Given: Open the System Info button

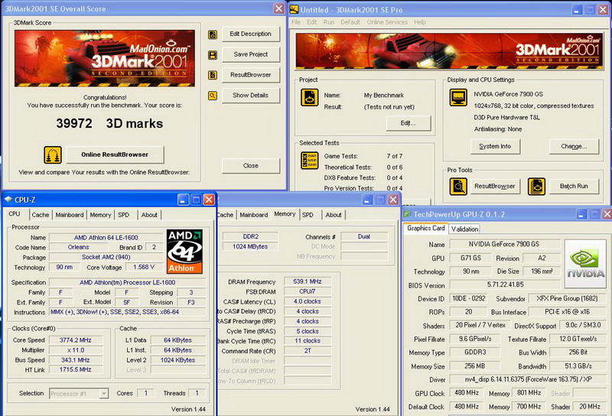Looking at the screenshot, I should pyautogui.click(x=495, y=146).
